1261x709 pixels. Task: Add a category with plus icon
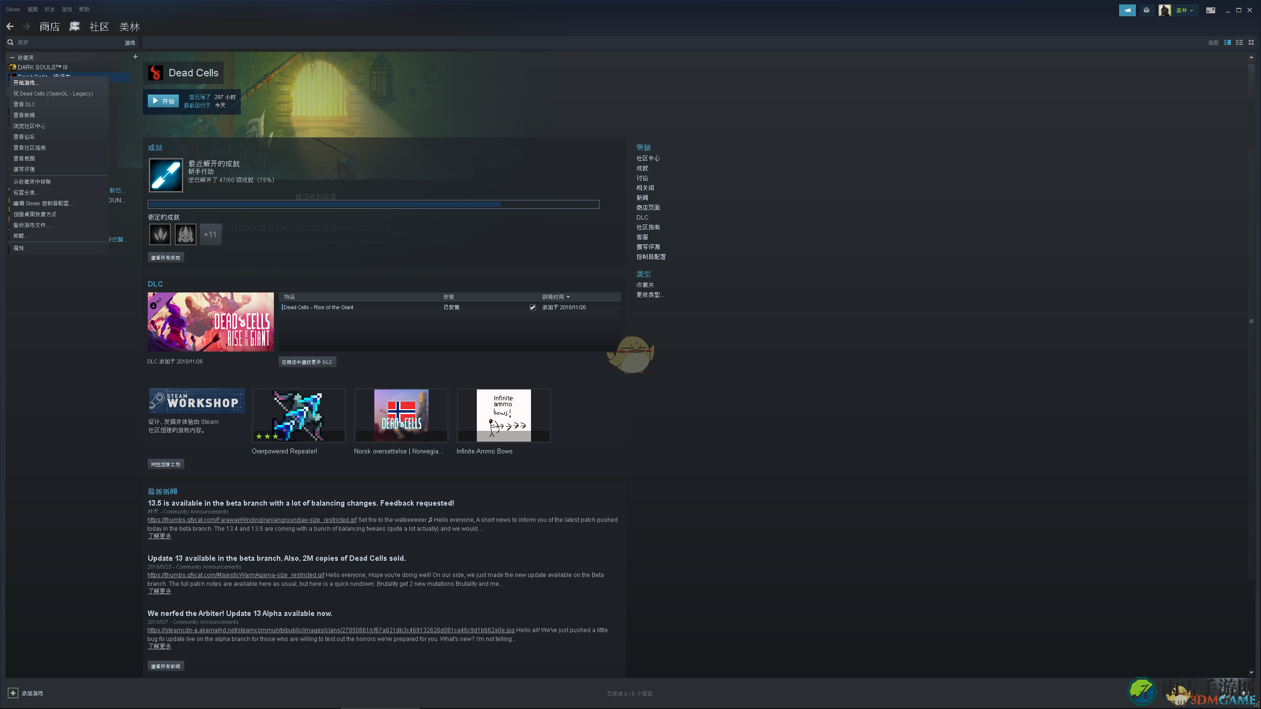[x=135, y=57]
